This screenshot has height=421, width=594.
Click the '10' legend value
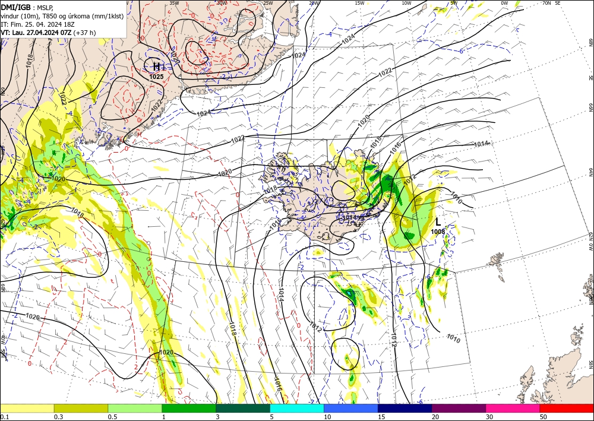pyautogui.click(x=327, y=417)
